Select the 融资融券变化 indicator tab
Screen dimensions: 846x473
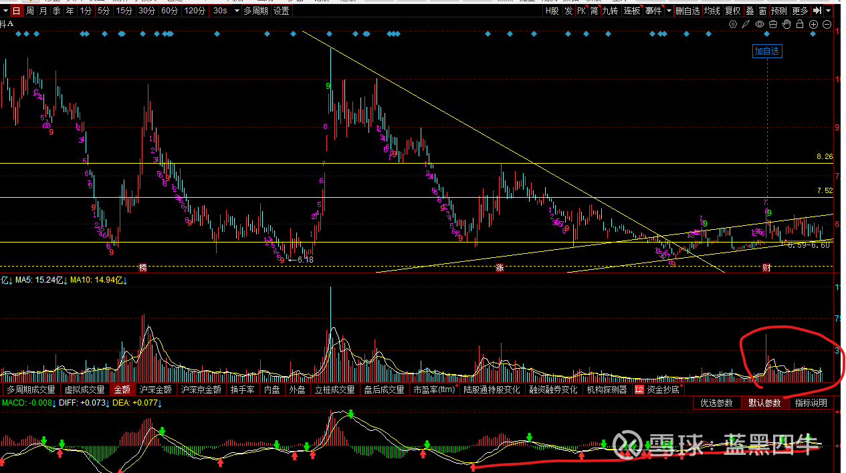pyautogui.click(x=553, y=389)
